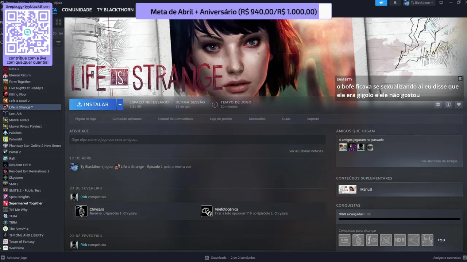
Task: Open Life is Strange - Episode 1 link
Action: coord(142,167)
